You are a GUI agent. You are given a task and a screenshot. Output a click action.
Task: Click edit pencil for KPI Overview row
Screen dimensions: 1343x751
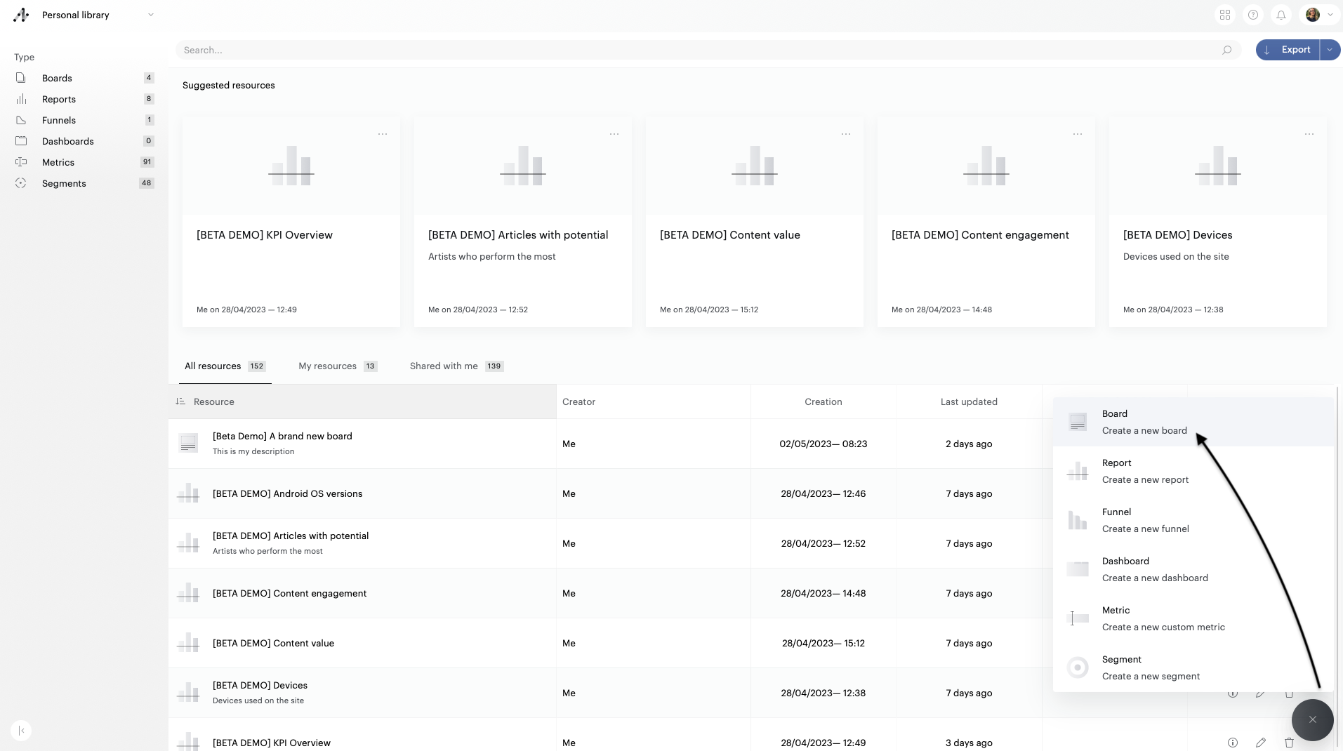[x=1261, y=743]
